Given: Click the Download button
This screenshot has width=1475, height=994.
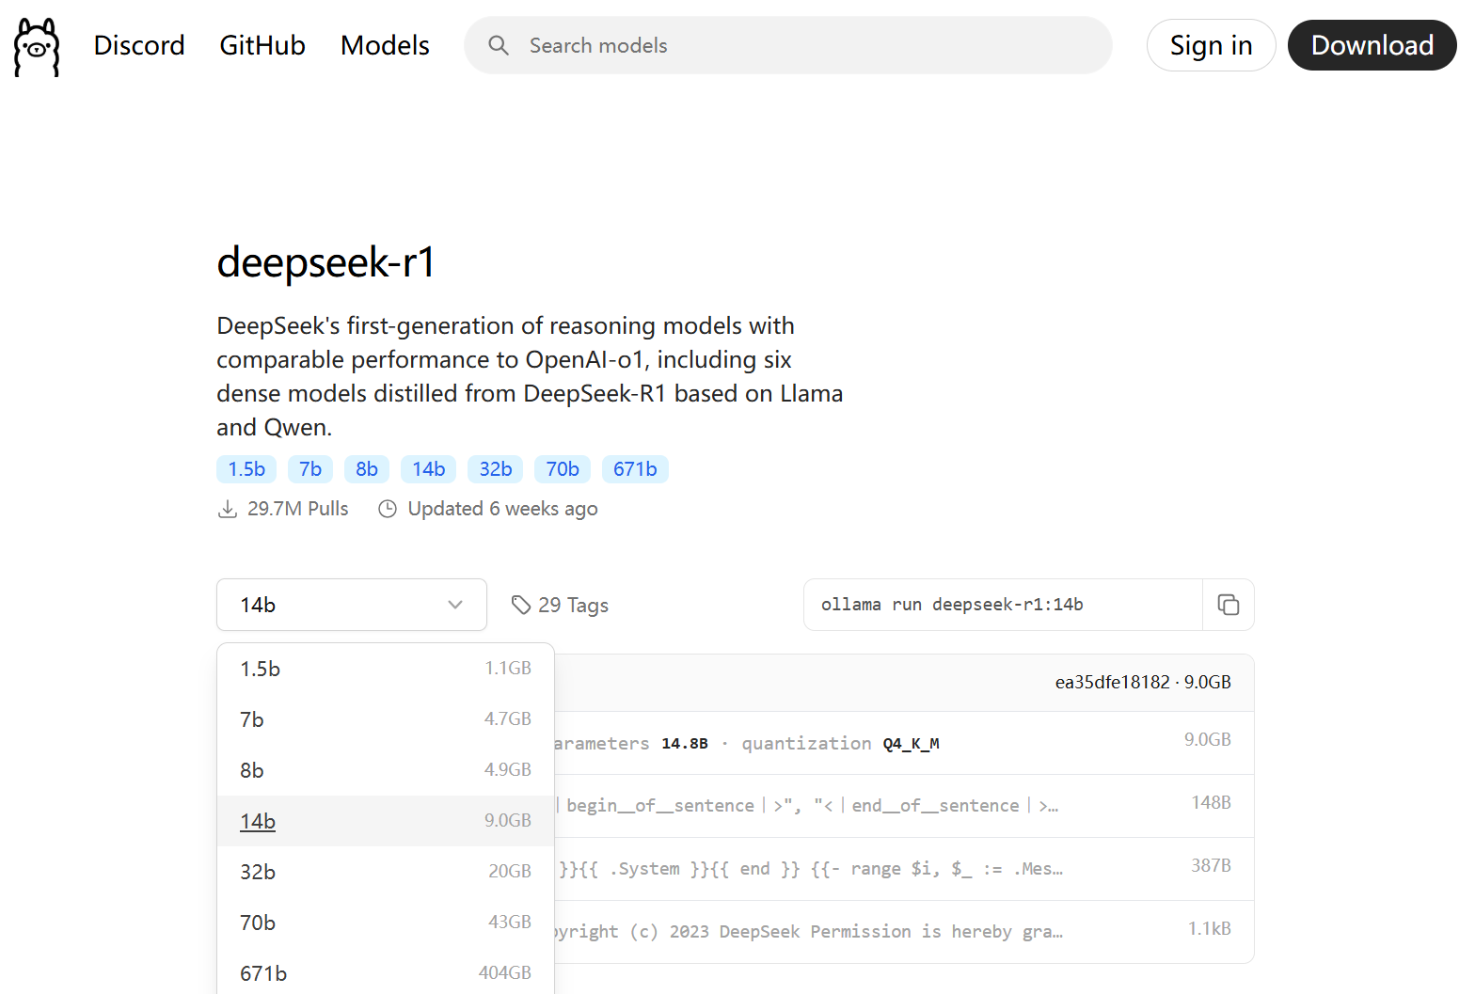Looking at the screenshot, I should (1372, 45).
